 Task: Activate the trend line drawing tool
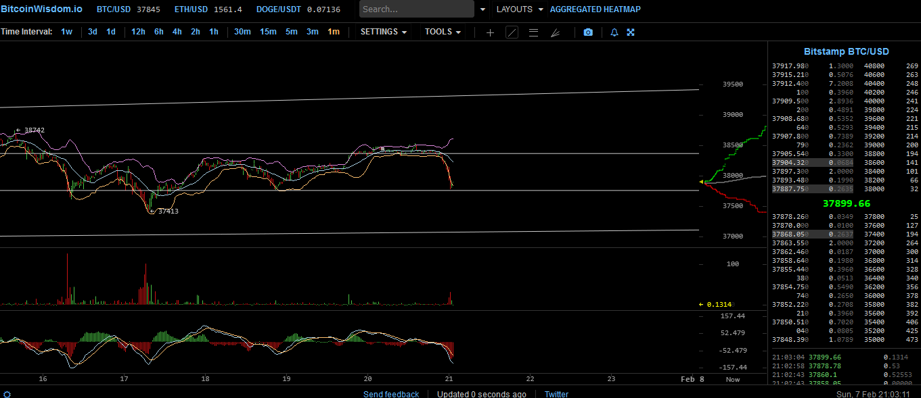pos(512,32)
